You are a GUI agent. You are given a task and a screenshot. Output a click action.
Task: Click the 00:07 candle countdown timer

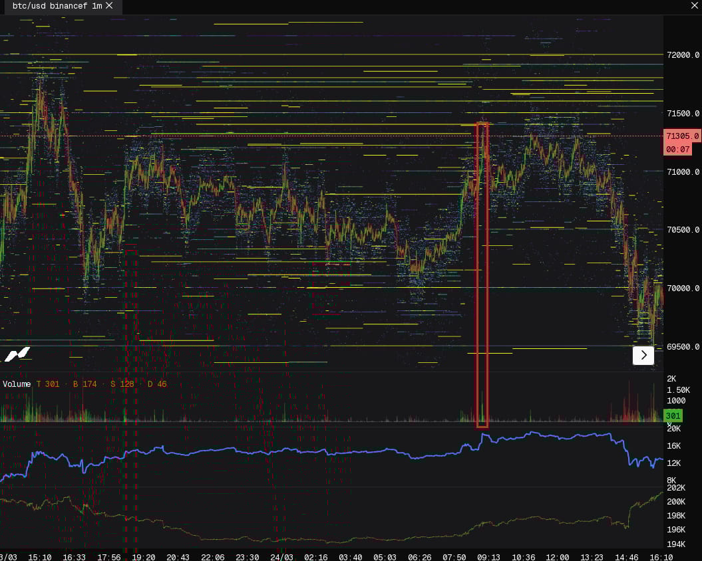point(678,149)
